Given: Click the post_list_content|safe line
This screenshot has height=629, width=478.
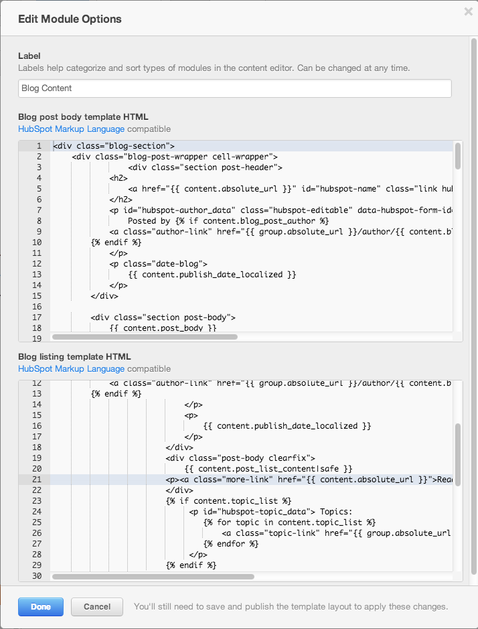Looking at the screenshot, I should pyautogui.click(x=268, y=468).
